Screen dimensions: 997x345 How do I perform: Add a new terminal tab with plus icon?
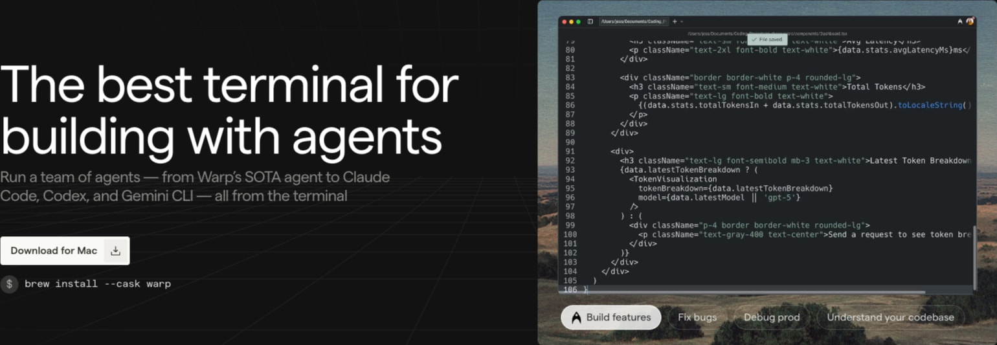[x=675, y=21]
